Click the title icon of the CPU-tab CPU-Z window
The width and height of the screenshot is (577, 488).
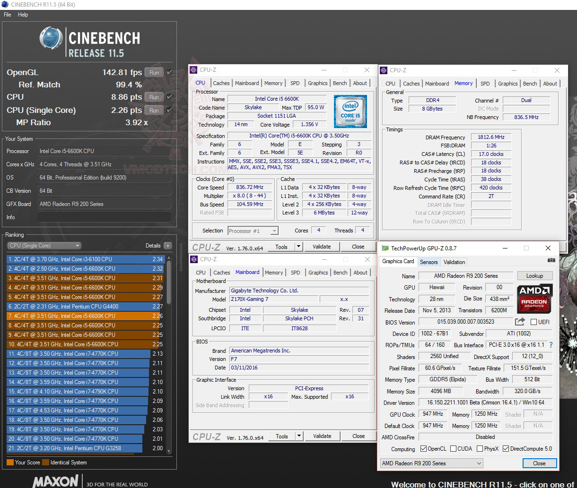pyautogui.click(x=194, y=70)
